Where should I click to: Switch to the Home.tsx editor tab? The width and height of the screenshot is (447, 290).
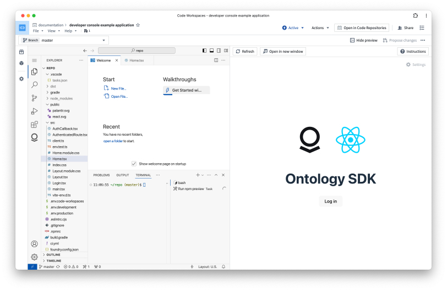click(x=137, y=60)
